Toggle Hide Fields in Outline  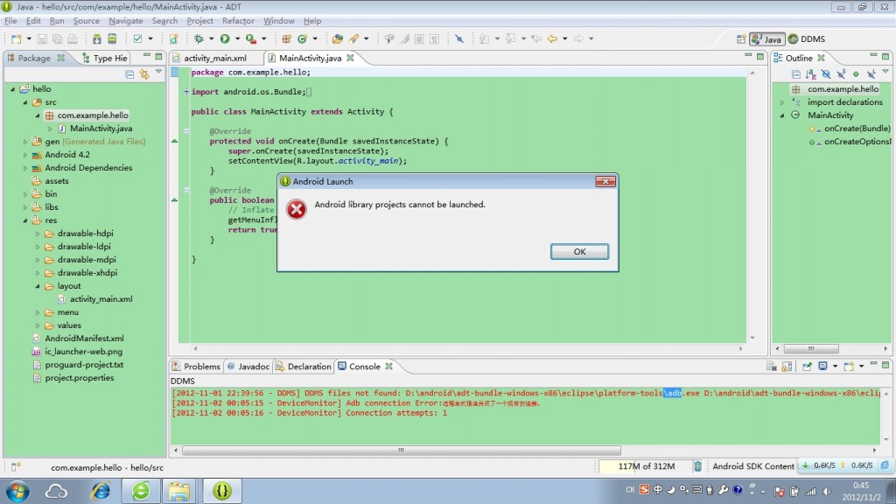pyautogui.click(x=826, y=74)
